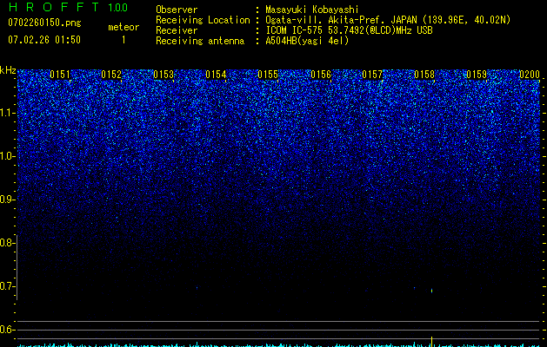547x347 pixels.
Task: Click the 0154 time marker
Action: click(216, 75)
